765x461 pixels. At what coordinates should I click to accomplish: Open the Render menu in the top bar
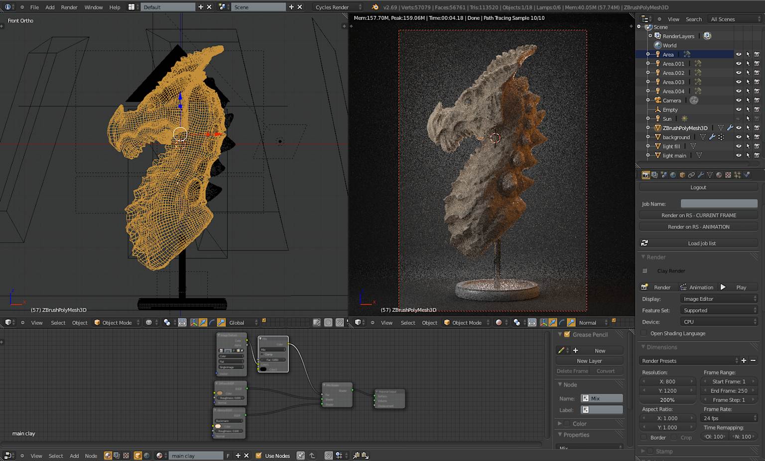pos(69,7)
